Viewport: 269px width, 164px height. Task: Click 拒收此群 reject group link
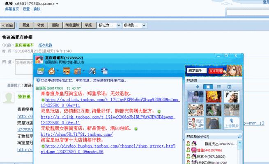(45, 45)
